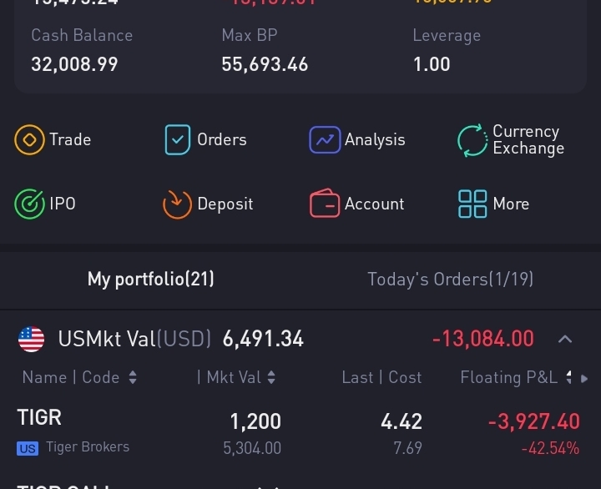601x489 pixels.
Task: Switch to My portfolio tab
Action: pos(150,280)
